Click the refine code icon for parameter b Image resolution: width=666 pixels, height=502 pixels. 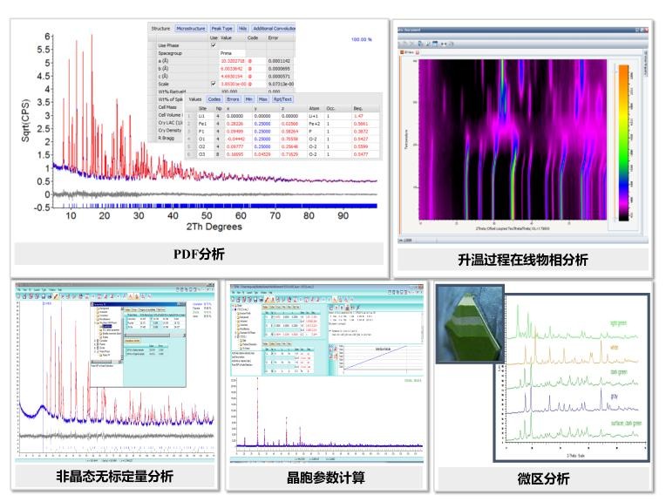(x=249, y=68)
